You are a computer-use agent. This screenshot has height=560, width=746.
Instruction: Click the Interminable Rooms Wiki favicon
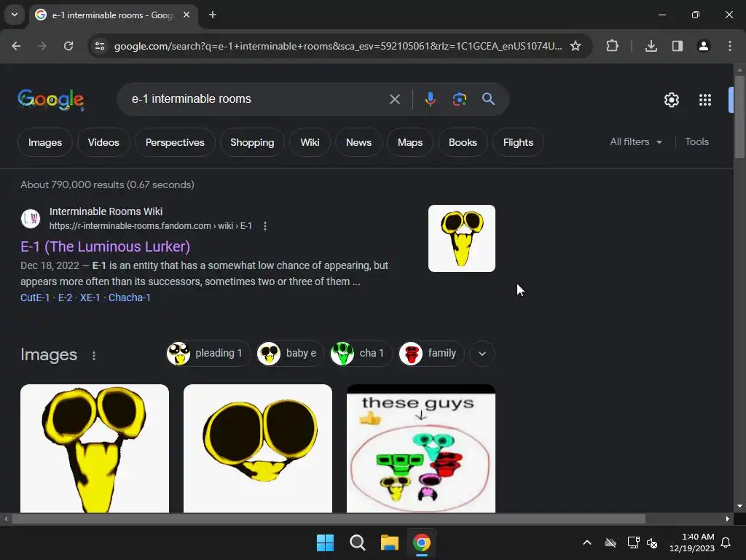tap(31, 219)
